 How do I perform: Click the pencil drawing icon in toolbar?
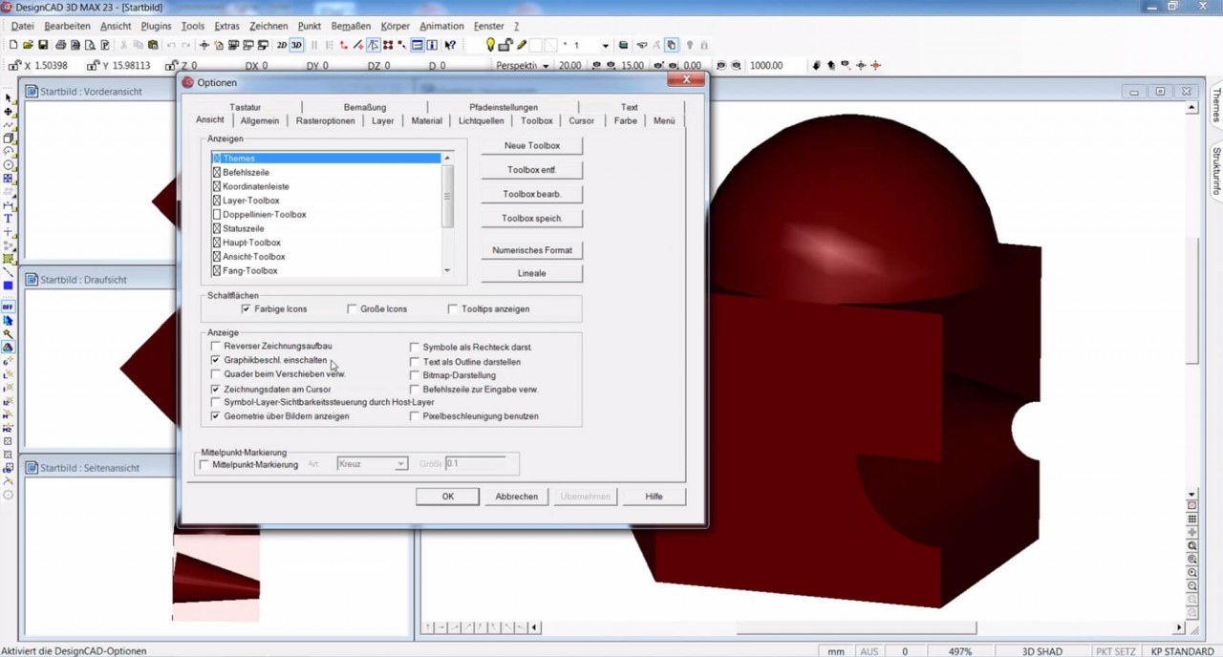click(x=522, y=44)
